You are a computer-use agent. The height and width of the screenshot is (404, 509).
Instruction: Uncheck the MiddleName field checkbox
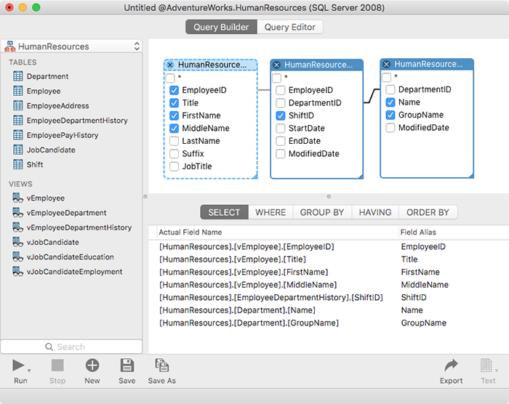pos(174,129)
